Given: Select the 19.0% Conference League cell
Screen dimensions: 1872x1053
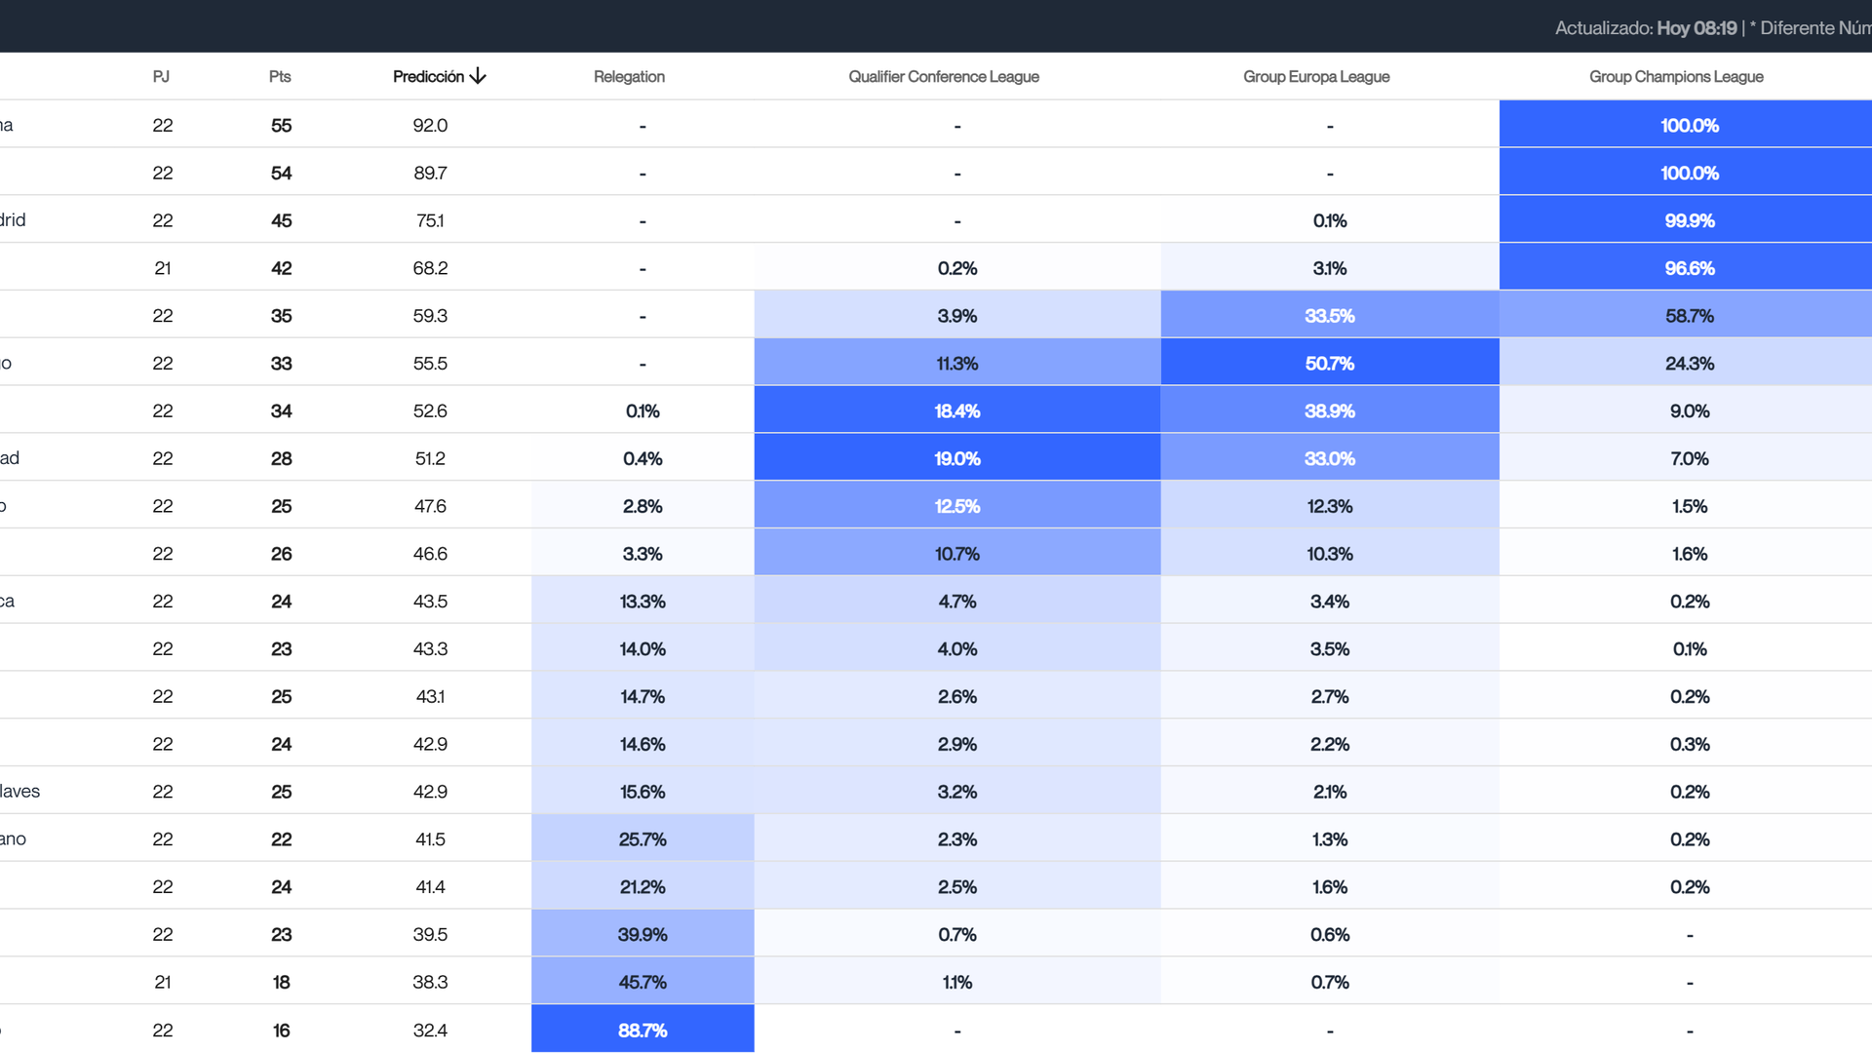Looking at the screenshot, I should (957, 458).
